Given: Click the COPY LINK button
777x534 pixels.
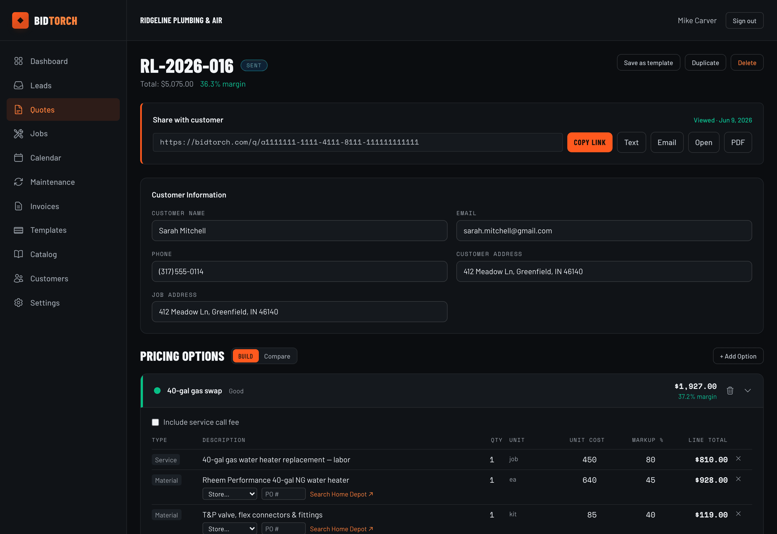Looking at the screenshot, I should click(x=590, y=142).
